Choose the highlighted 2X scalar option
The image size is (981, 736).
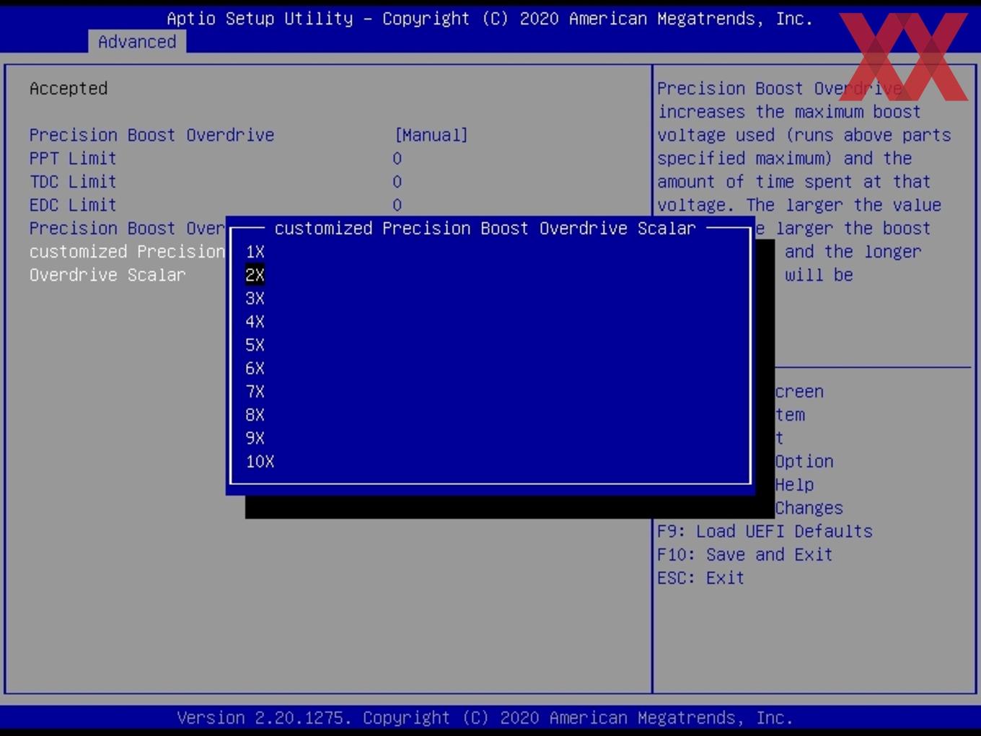(x=255, y=275)
